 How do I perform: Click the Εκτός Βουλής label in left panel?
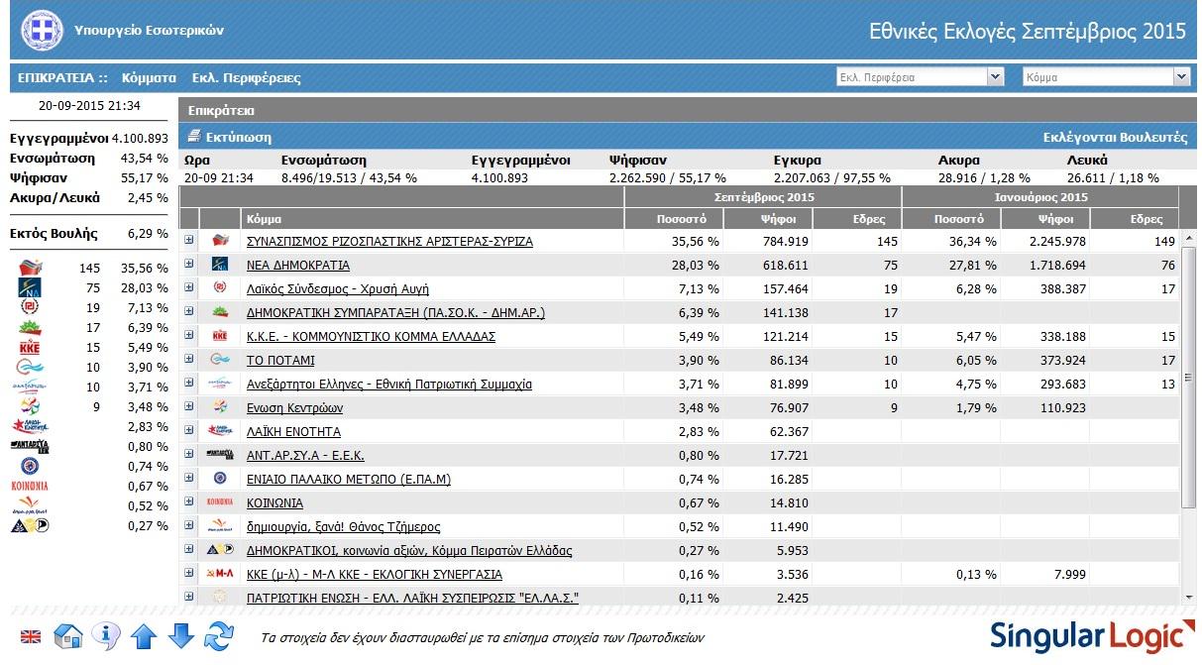[55, 234]
